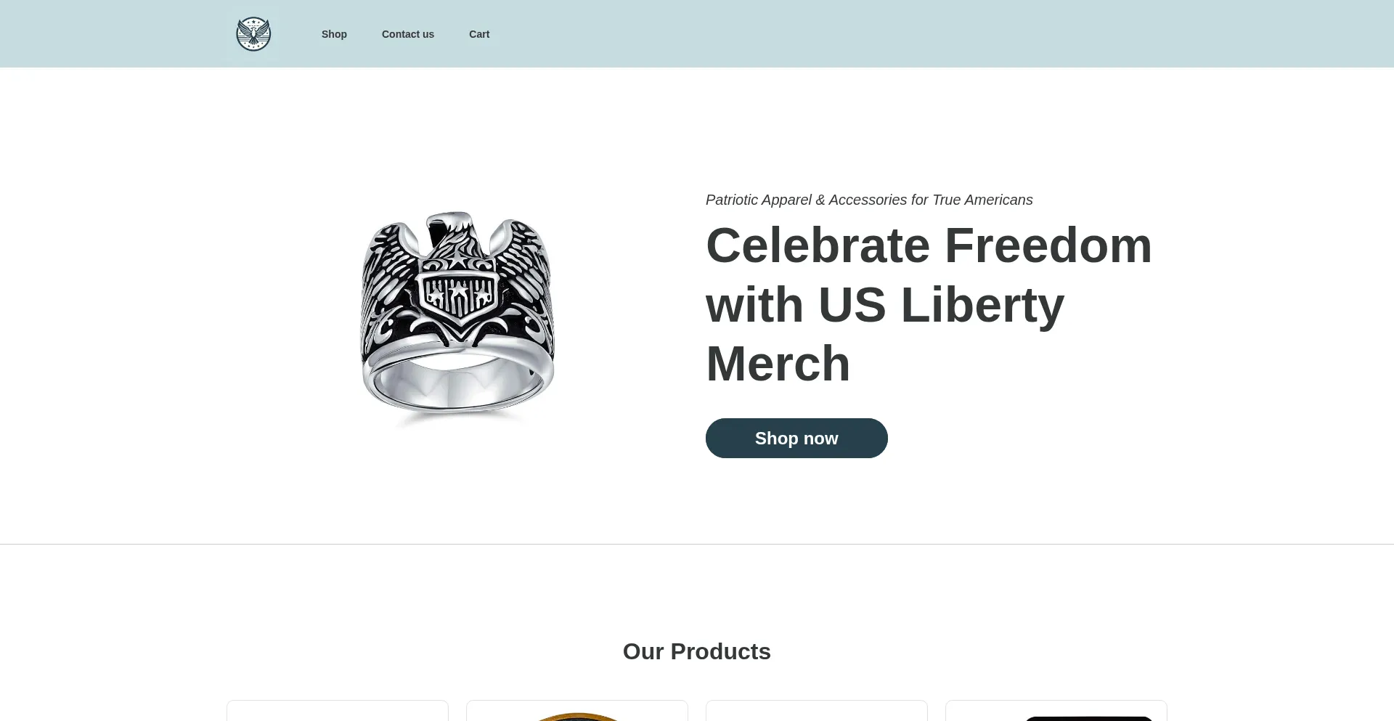
Task: Click the divider line above Our Products
Action: [696, 544]
